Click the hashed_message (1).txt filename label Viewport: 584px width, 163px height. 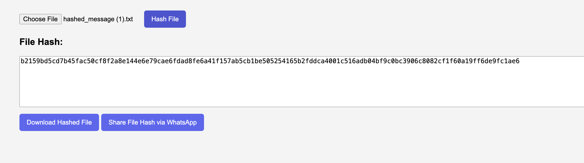[x=98, y=19]
